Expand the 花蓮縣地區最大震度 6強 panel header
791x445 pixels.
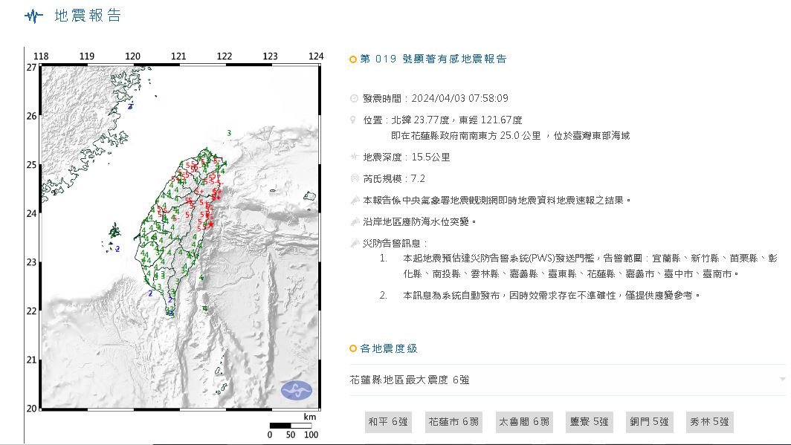410,380
